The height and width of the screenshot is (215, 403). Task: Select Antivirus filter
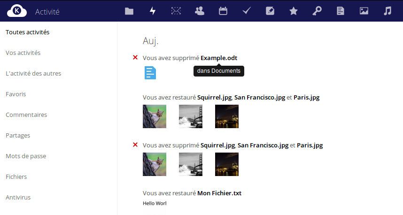(x=18, y=197)
